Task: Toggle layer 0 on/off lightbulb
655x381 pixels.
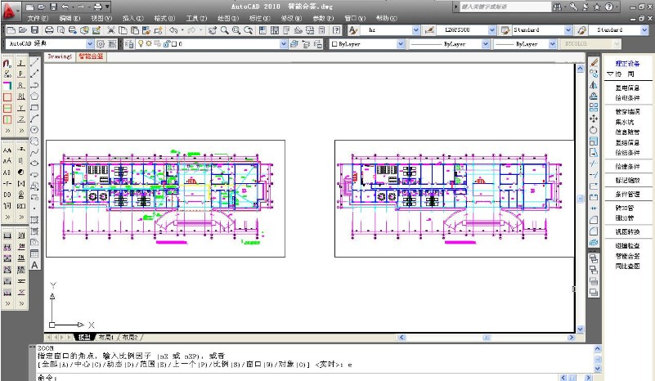Action: coord(141,43)
